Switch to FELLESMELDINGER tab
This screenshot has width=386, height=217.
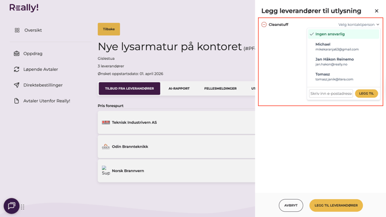[x=220, y=89]
